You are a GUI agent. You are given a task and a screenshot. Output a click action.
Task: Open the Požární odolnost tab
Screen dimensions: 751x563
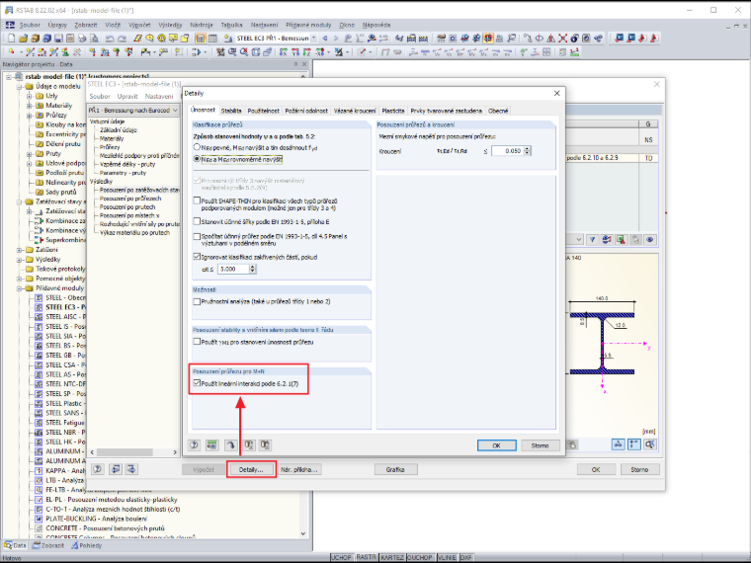click(x=306, y=111)
